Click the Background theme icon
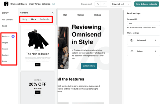This screenshot has width=163, height=104. [132, 40]
